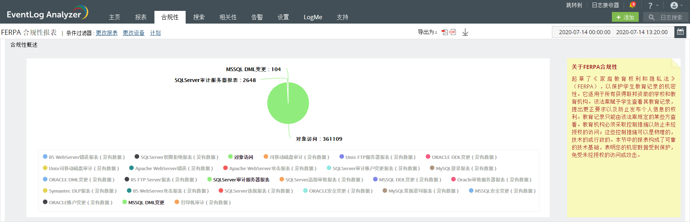Viewport: 690px width, 222px height.
Task: Open 跳转到 in the top bar
Action: (x=574, y=5)
